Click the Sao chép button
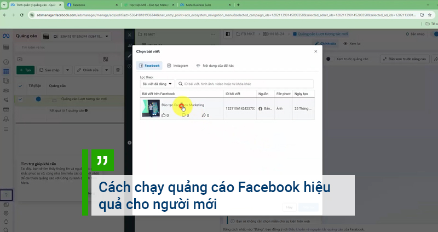438x232 pixels. click(50, 70)
